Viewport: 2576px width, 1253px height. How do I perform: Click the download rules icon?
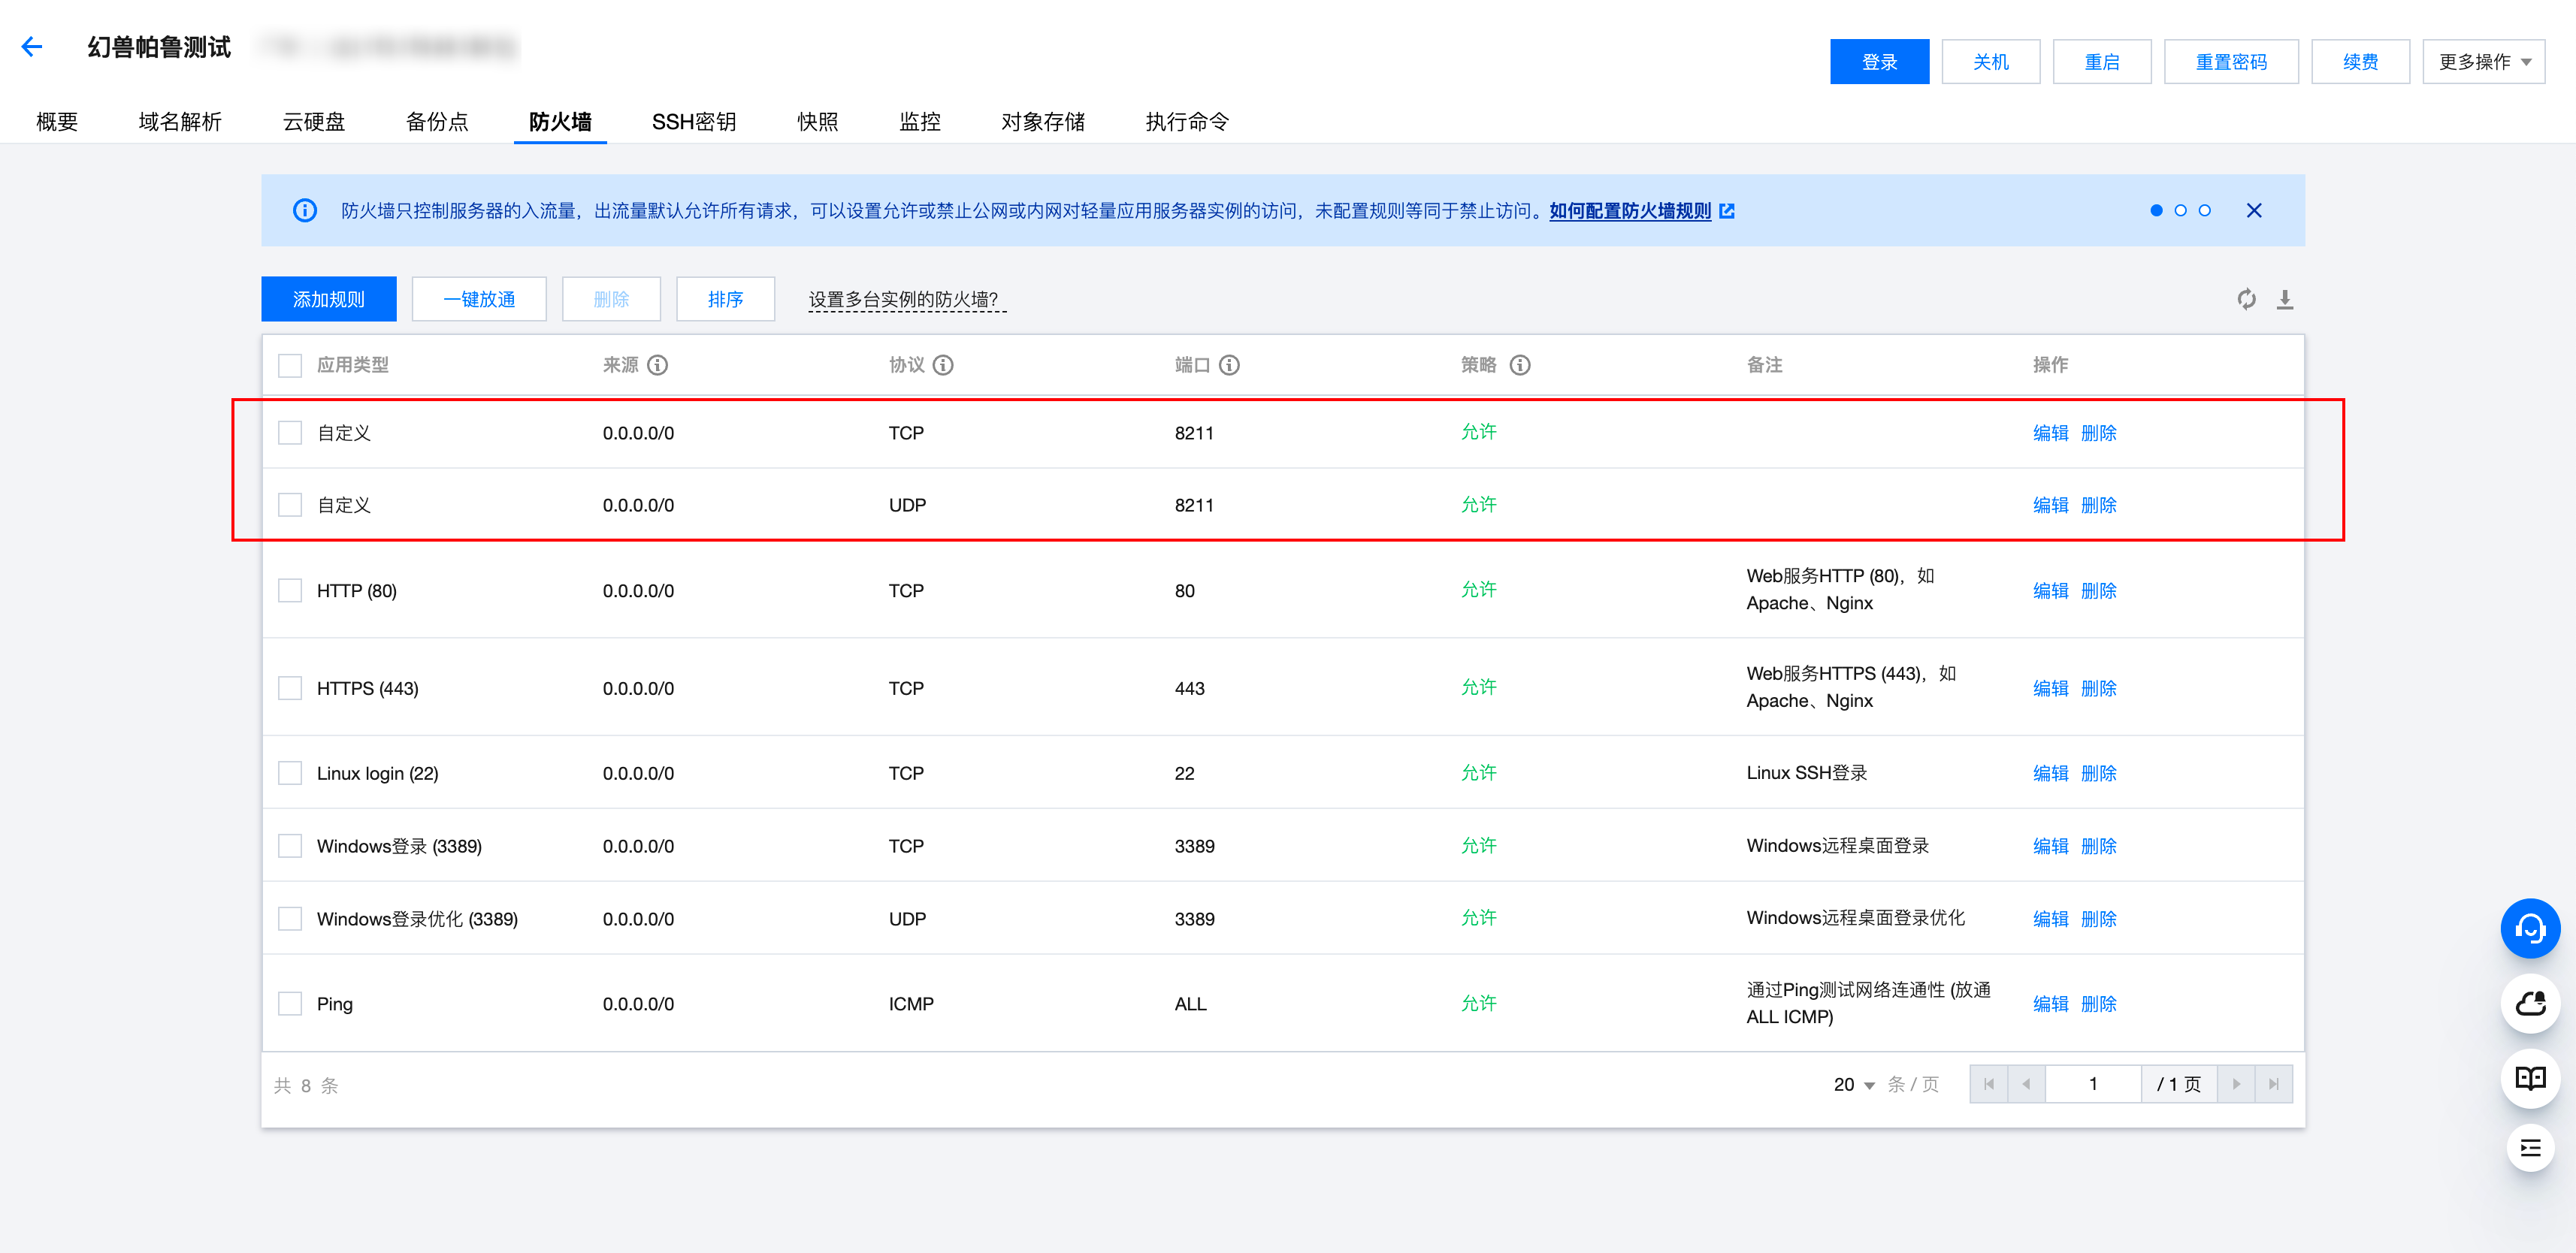2285,299
